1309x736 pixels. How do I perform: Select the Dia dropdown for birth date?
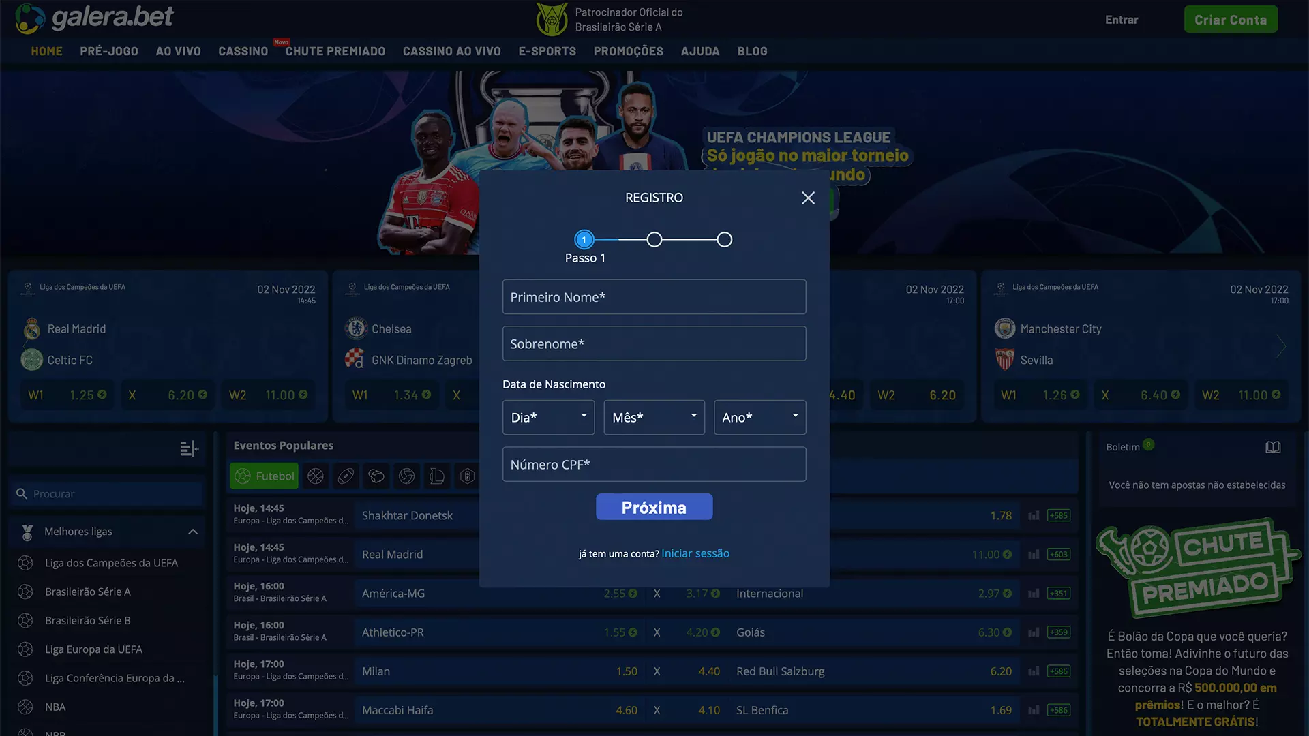pos(548,417)
